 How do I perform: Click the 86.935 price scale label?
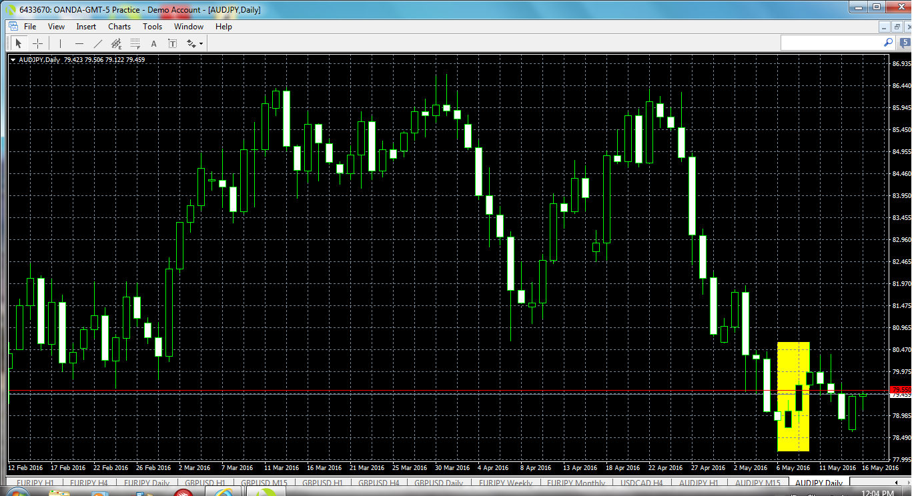901,64
